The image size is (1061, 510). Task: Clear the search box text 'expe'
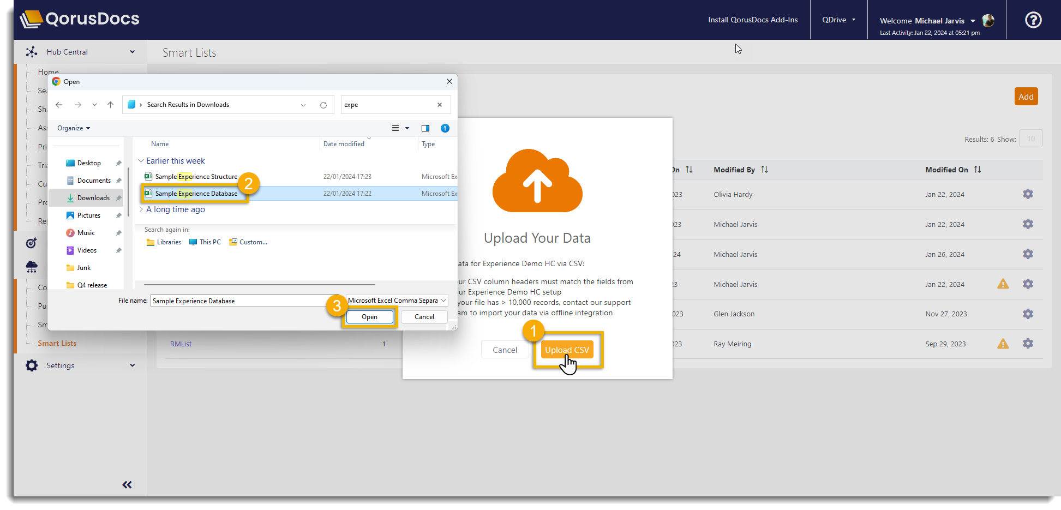[440, 105]
